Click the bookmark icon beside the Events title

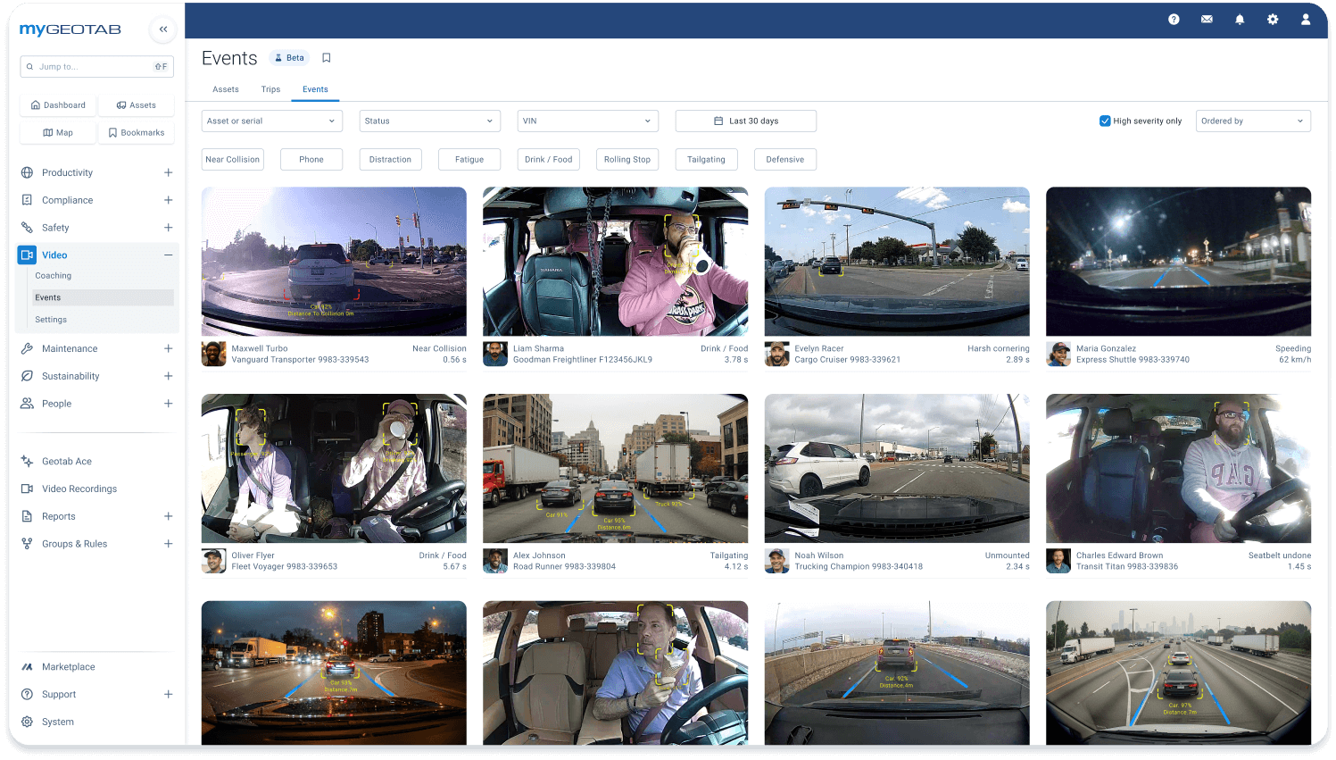click(x=326, y=57)
